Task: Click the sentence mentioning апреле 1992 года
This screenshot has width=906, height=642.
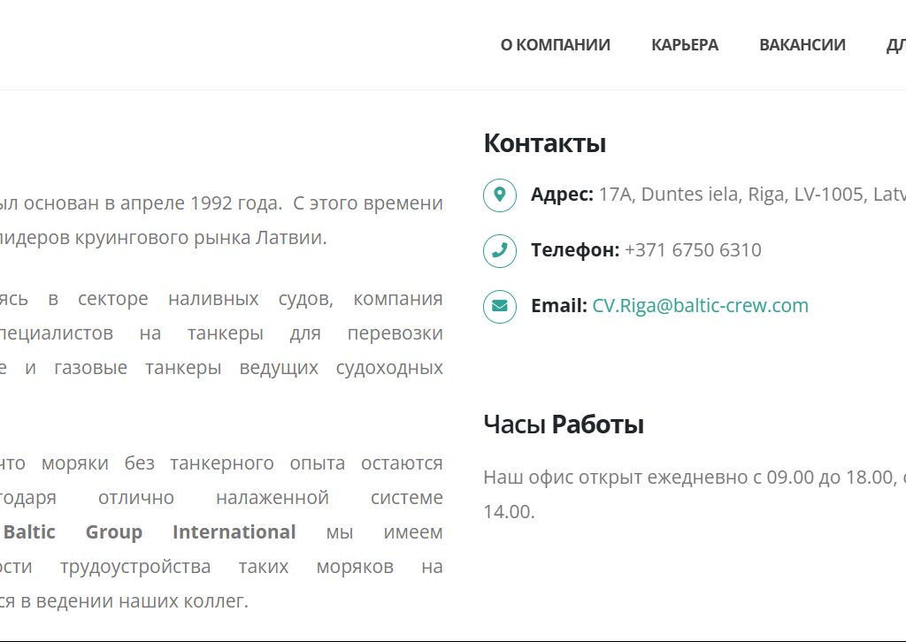Action: 221,203
